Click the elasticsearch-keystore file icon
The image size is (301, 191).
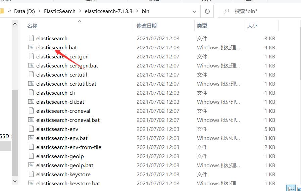tap(31, 174)
